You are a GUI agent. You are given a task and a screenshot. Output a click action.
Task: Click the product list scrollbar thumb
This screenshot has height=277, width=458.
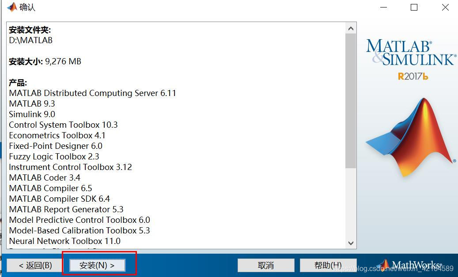351,101
